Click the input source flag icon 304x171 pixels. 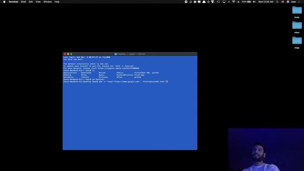283,2
